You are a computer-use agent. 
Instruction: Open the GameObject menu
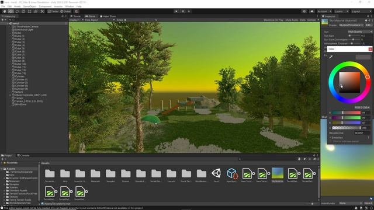(30, 6)
